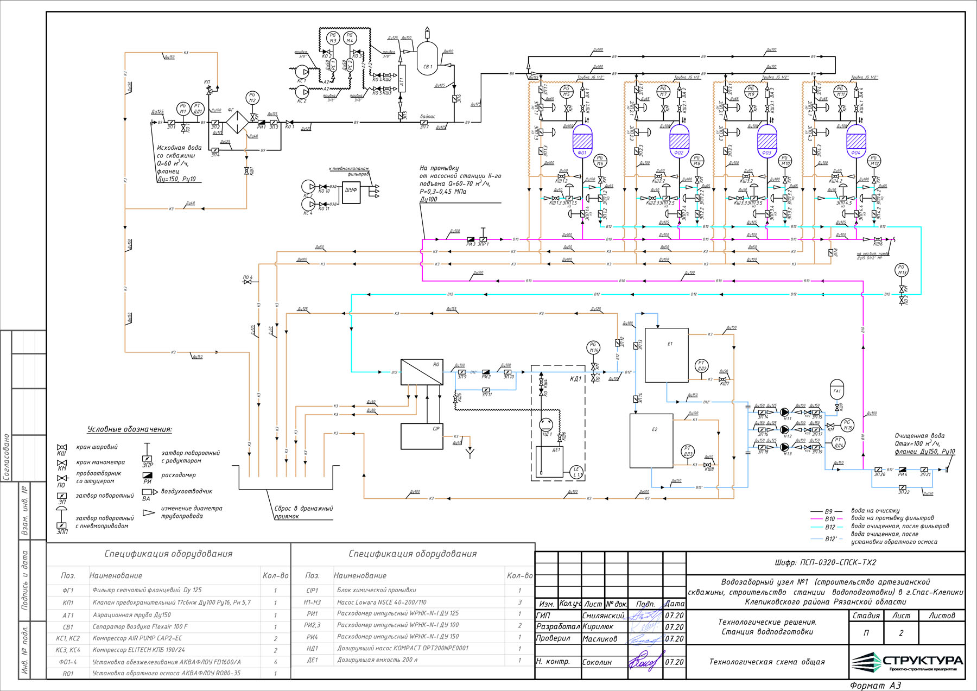Click the magenta B10 legend line

point(830,519)
